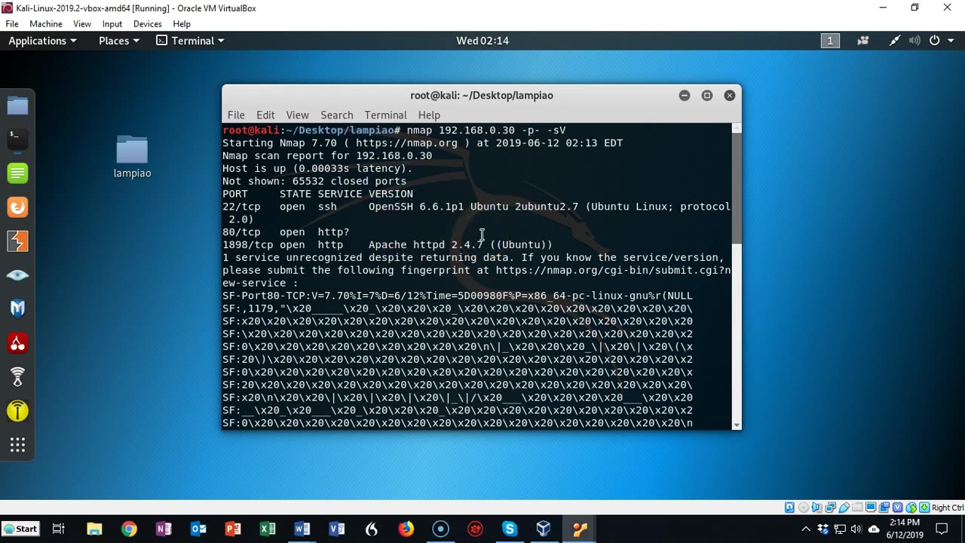This screenshot has width=965, height=543.
Task: Open VirtualBox Input menu
Action: coord(112,24)
